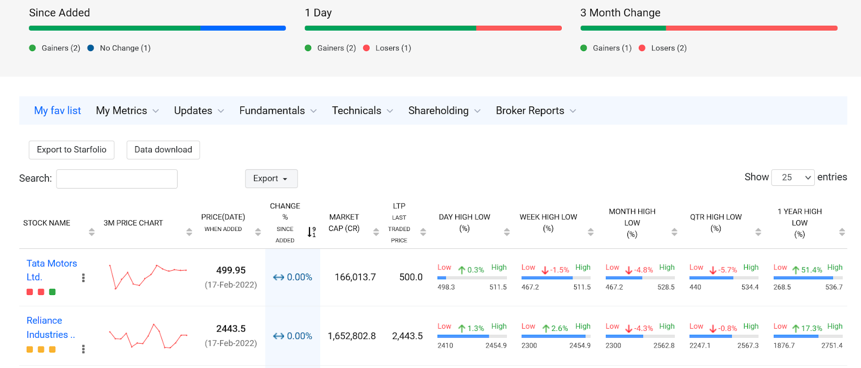Viewport: 861px width, 368px height.
Task: Open three-dot menu for Tata Motors Ltd.
Action: (83, 278)
